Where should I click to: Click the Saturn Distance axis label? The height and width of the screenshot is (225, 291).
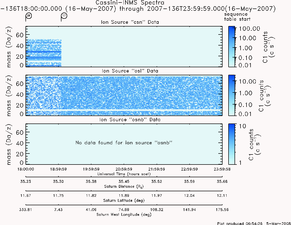click(124, 186)
